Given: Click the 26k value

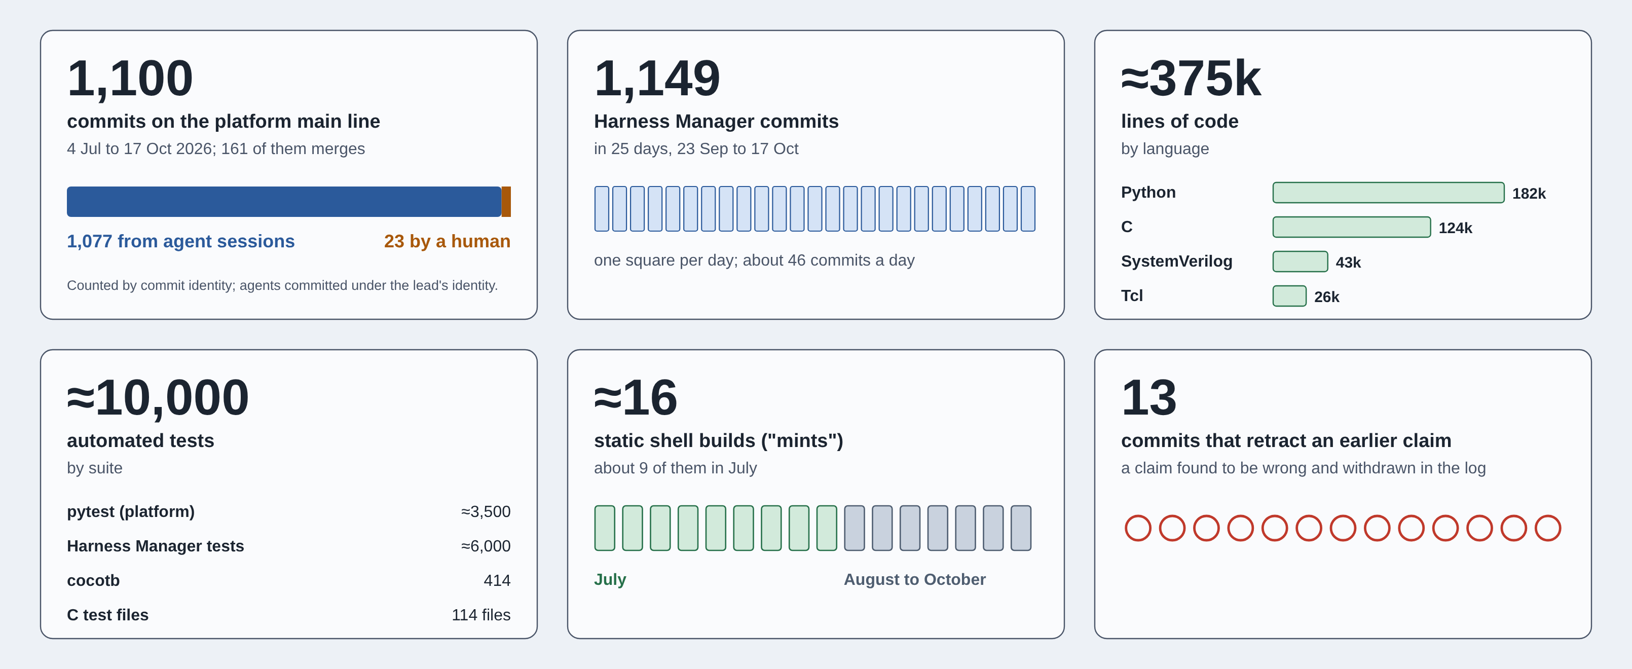Looking at the screenshot, I should point(1327,297).
